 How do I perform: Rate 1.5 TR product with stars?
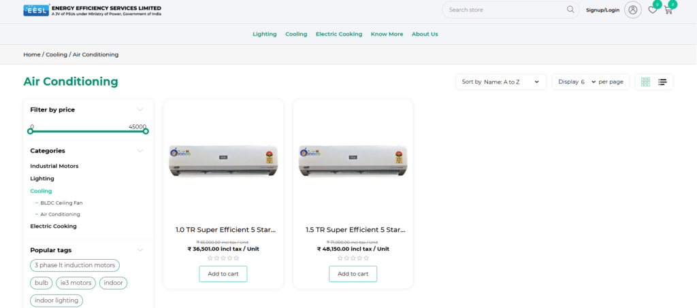coord(353,258)
